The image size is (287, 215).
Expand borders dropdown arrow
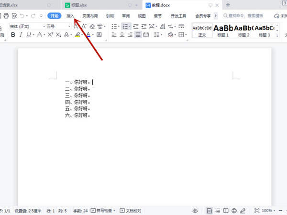[186, 35]
